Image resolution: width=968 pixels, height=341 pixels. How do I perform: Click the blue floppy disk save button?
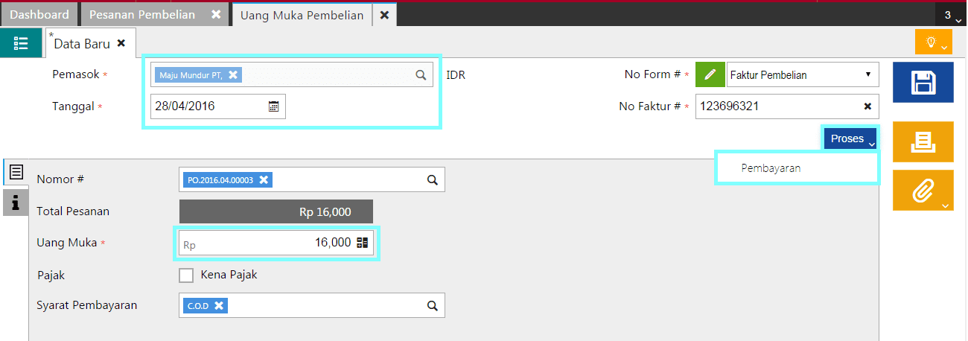[x=922, y=83]
